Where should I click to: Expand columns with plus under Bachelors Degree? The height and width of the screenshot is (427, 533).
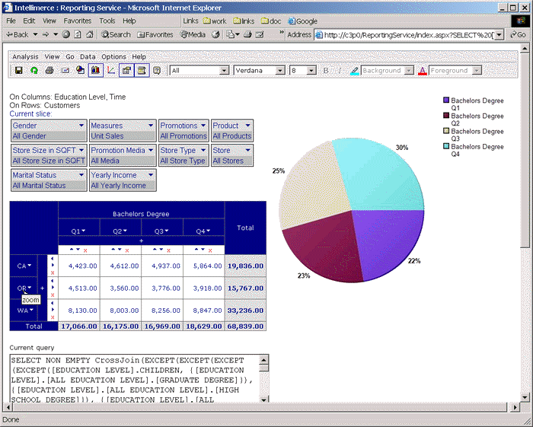[x=141, y=241]
